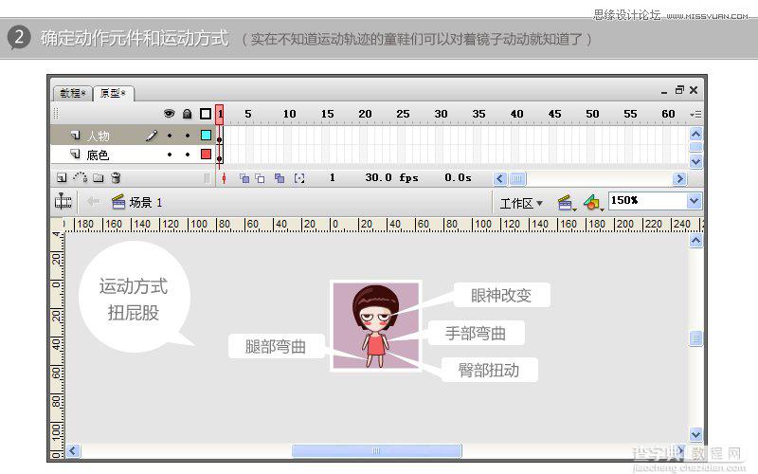The width and height of the screenshot is (758, 474).
Task: Restore the document window size
Action: [x=679, y=90]
